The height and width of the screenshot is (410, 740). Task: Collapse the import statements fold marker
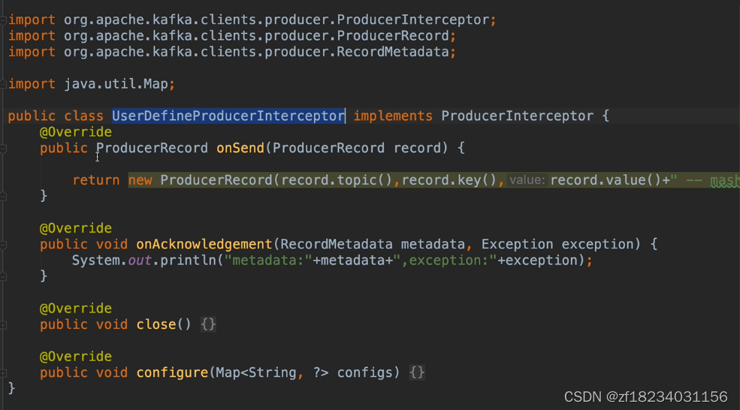click(3, 20)
